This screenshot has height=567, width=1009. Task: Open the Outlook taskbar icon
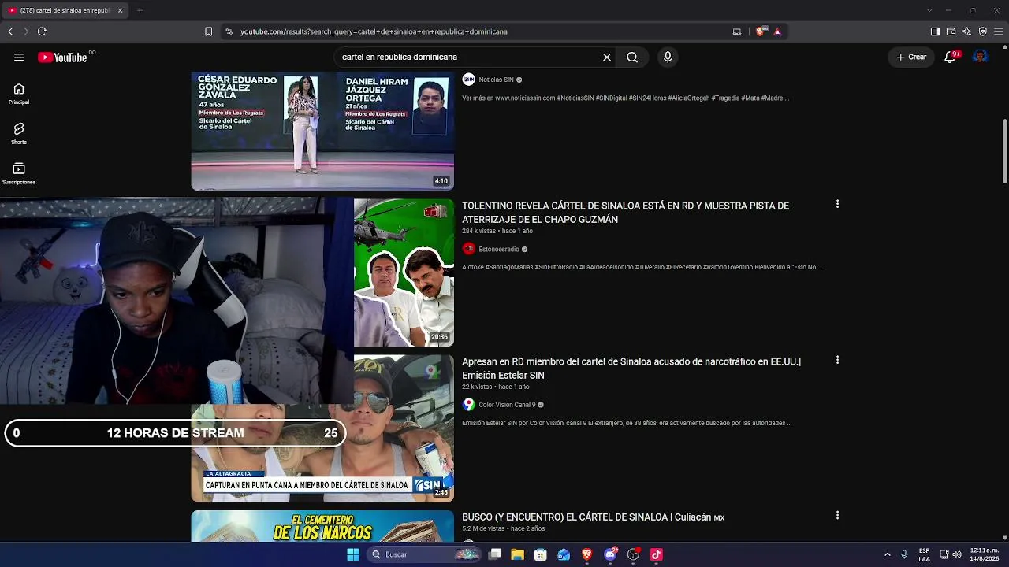(564, 554)
